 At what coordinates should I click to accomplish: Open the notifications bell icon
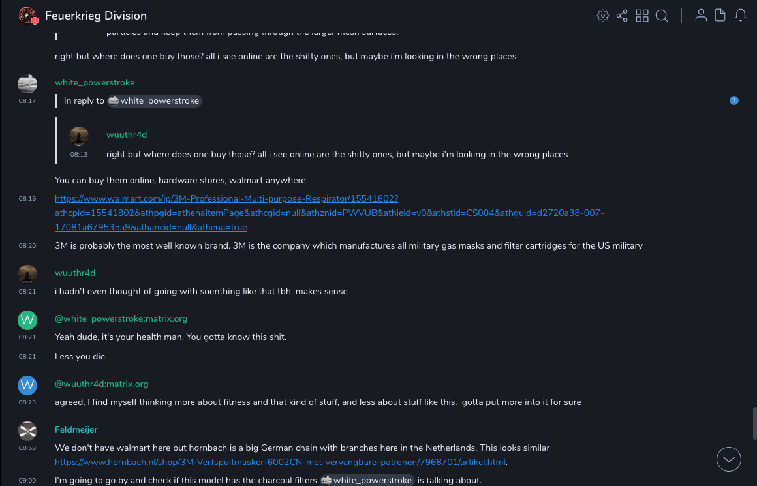pyautogui.click(x=741, y=16)
